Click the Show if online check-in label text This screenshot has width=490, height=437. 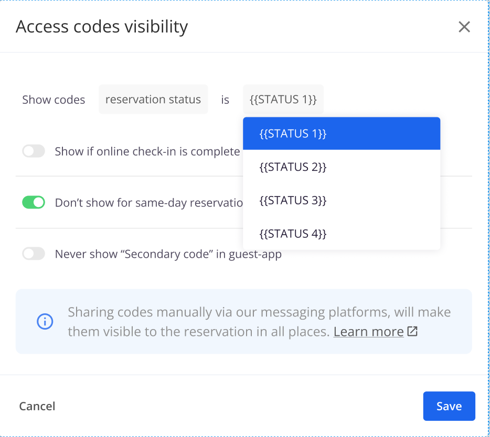coord(147,151)
